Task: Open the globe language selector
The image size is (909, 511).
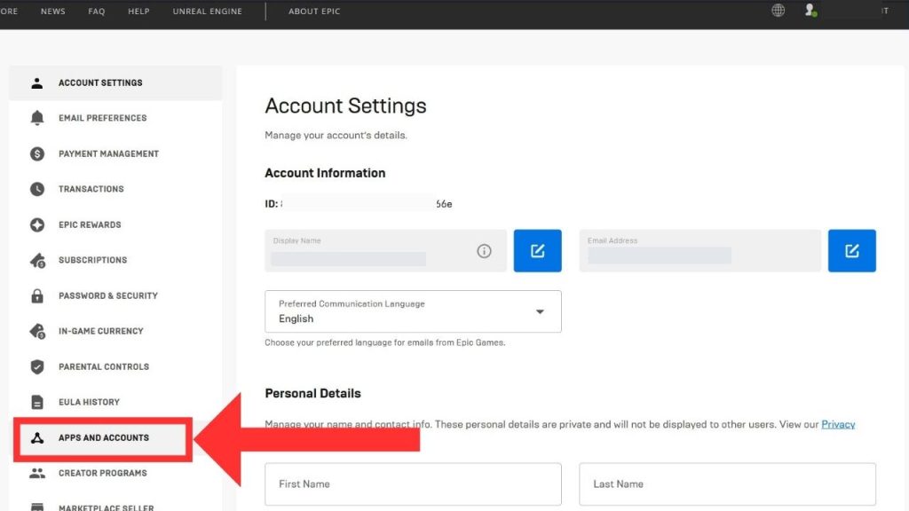Action: (x=778, y=11)
